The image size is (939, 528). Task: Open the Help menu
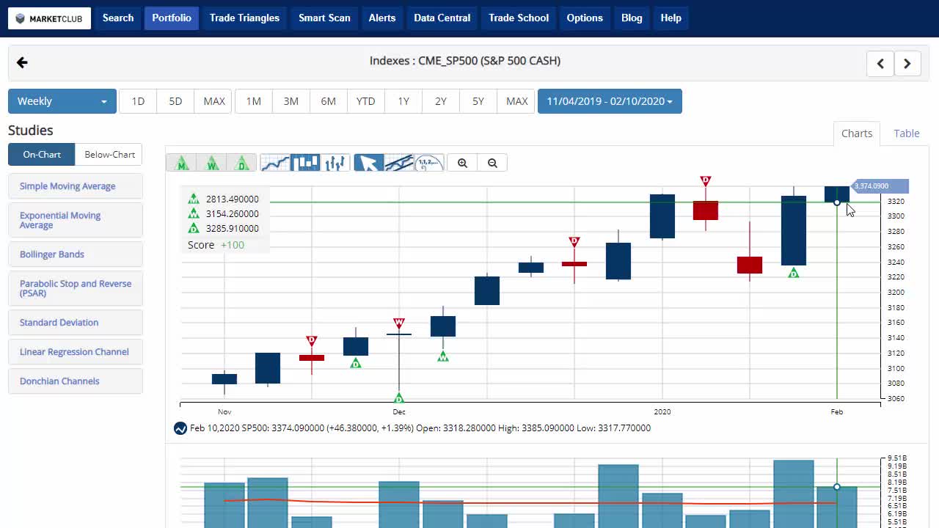pos(671,18)
